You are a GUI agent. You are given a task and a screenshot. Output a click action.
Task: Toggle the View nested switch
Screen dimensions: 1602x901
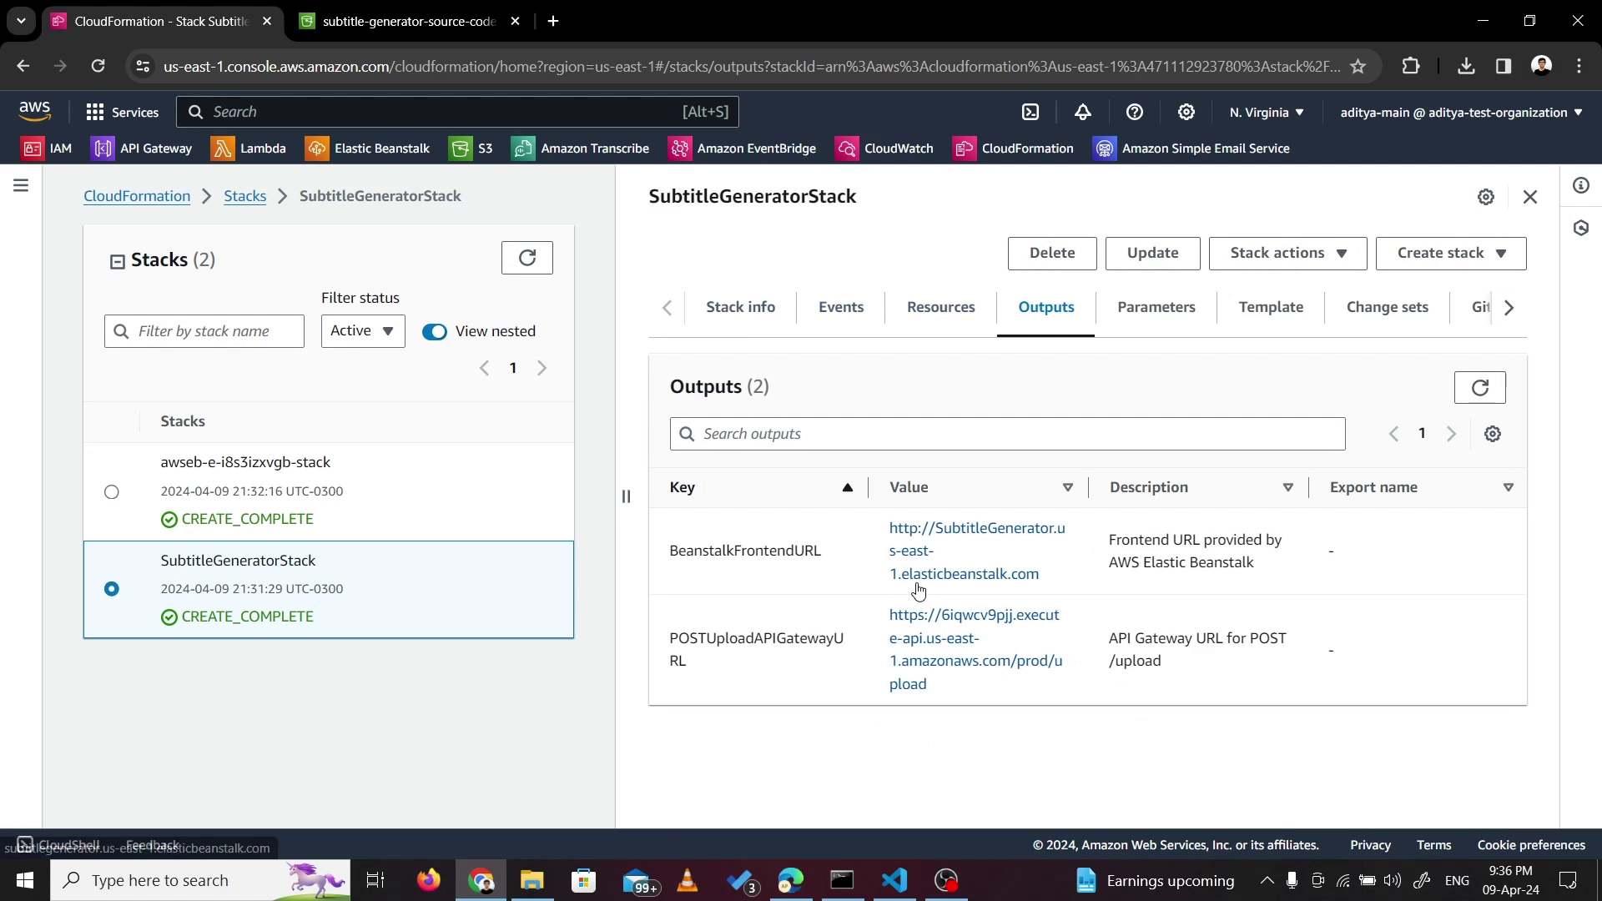[434, 331]
